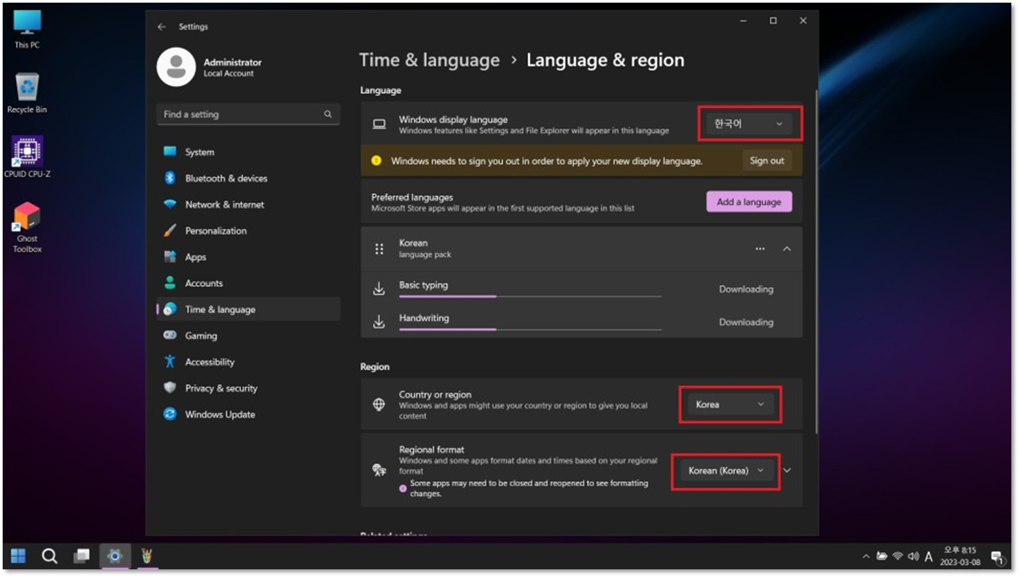Click the Korean language drag handle
1020x578 pixels.
click(x=379, y=249)
